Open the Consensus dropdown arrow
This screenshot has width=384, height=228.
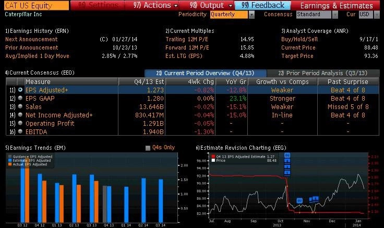(x=335, y=15)
